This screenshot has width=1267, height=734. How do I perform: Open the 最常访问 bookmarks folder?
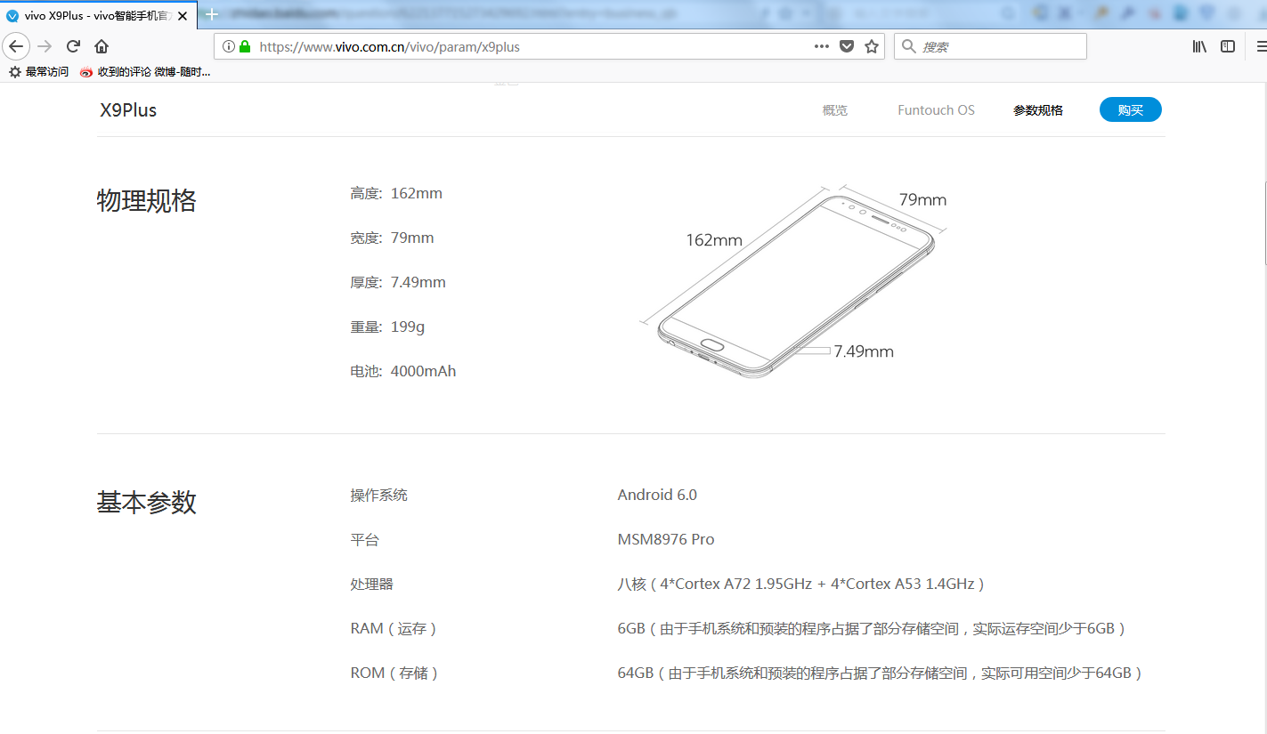click(x=38, y=72)
